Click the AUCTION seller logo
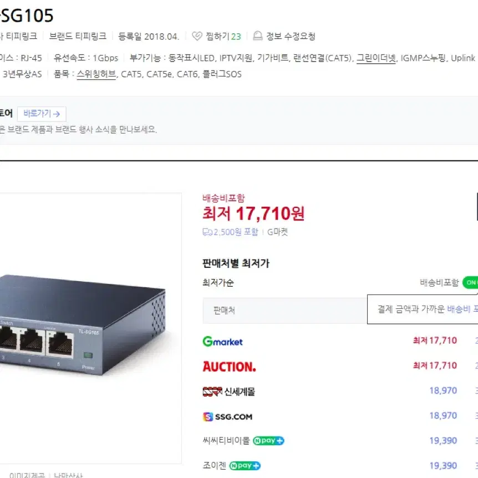Image resolution: width=478 pixels, height=478 pixels. click(x=229, y=367)
